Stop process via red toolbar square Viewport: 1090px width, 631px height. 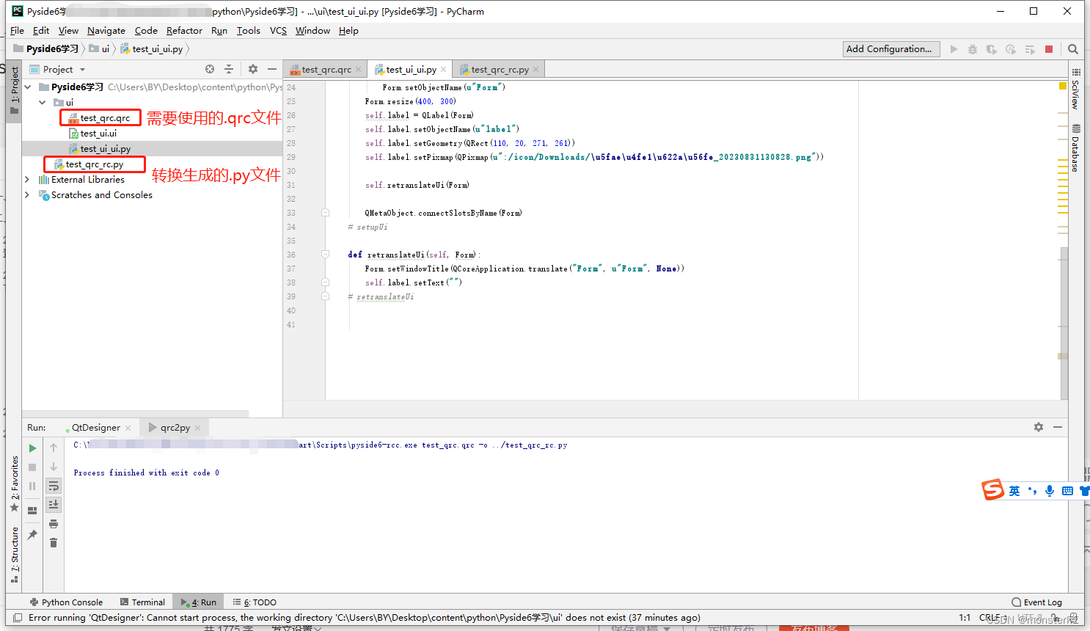pyautogui.click(x=1049, y=49)
